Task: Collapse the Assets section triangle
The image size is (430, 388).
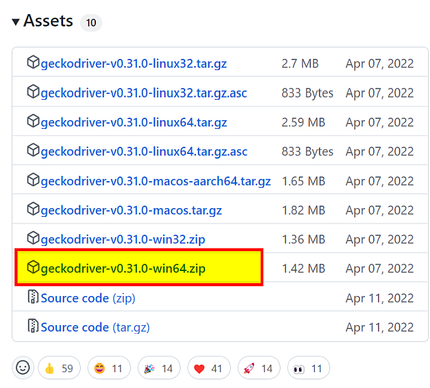Action: click(x=16, y=22)
